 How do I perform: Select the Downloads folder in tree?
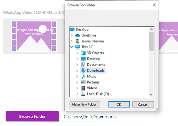(x=95, y=70)
